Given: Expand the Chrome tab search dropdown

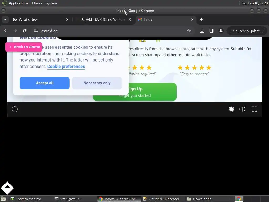Looking at the screenshot, I should pos(5,19).
